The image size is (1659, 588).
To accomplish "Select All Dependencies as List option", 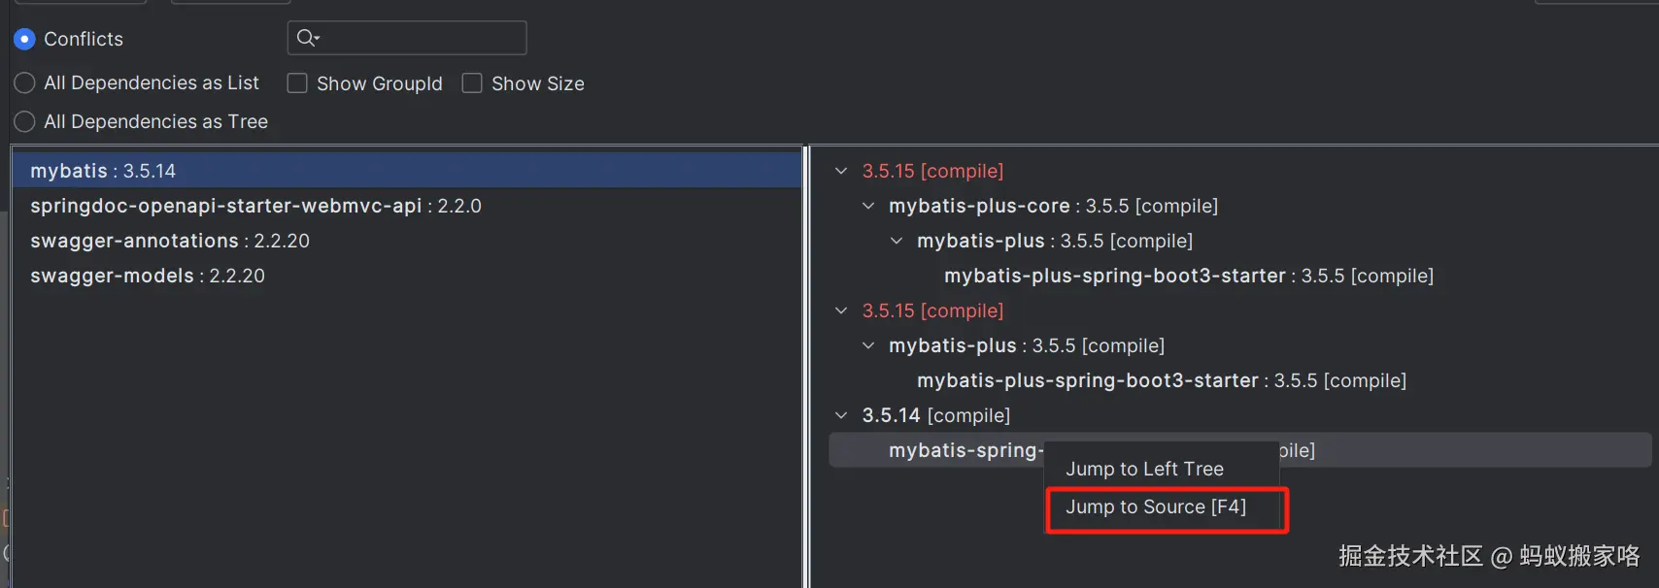I will pos(25,83).
